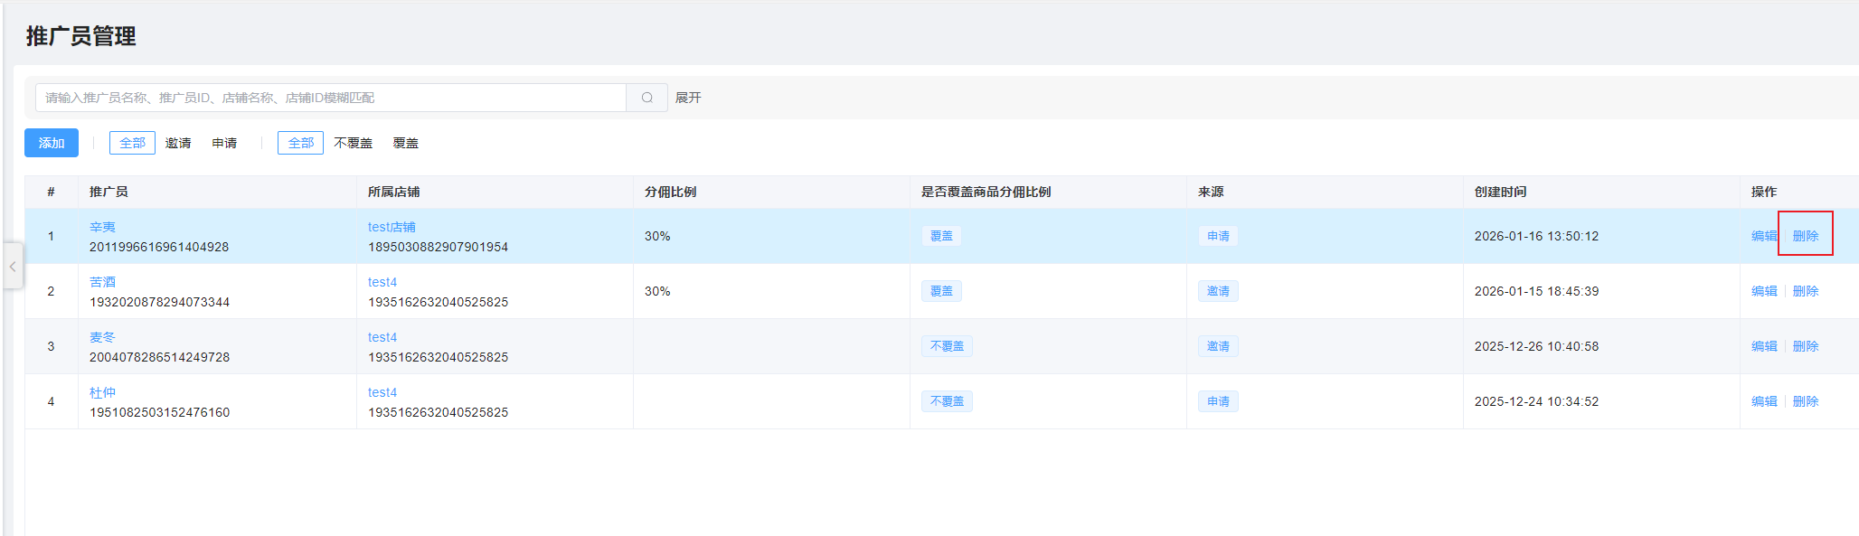1859x536 pixels.
Task: Open promoter 辛夷 details link
Action: 102,227
